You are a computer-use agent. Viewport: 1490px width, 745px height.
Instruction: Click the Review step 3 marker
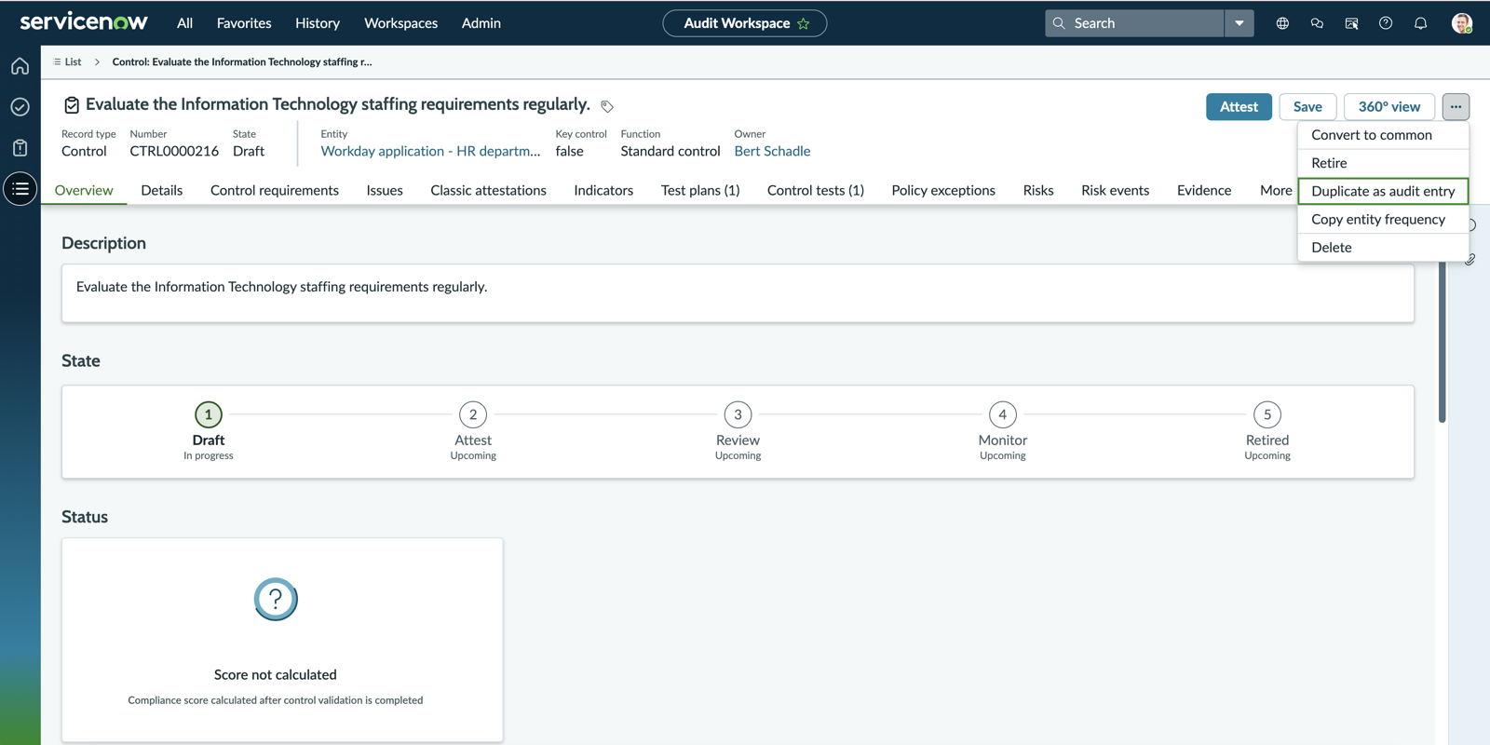pyautogui.click(x=738, y=414)
